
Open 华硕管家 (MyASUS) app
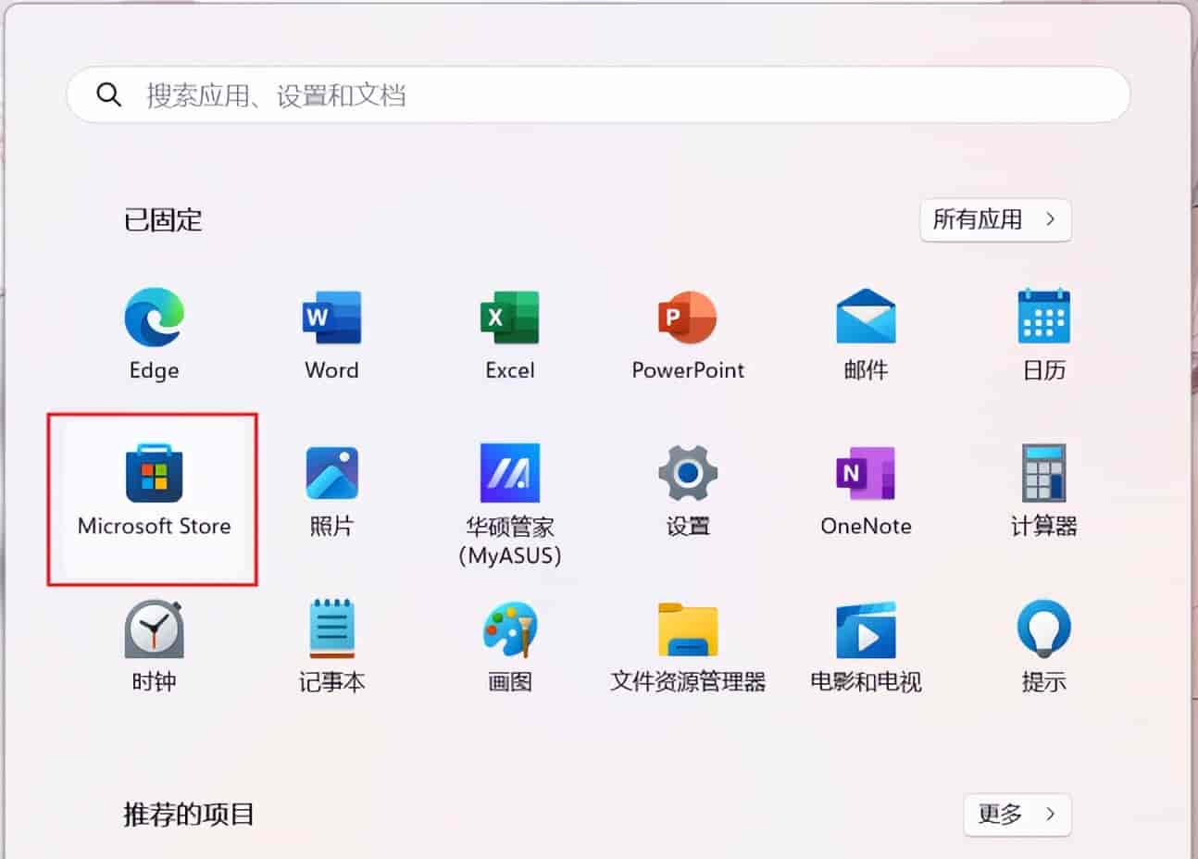tap(509, 473)
